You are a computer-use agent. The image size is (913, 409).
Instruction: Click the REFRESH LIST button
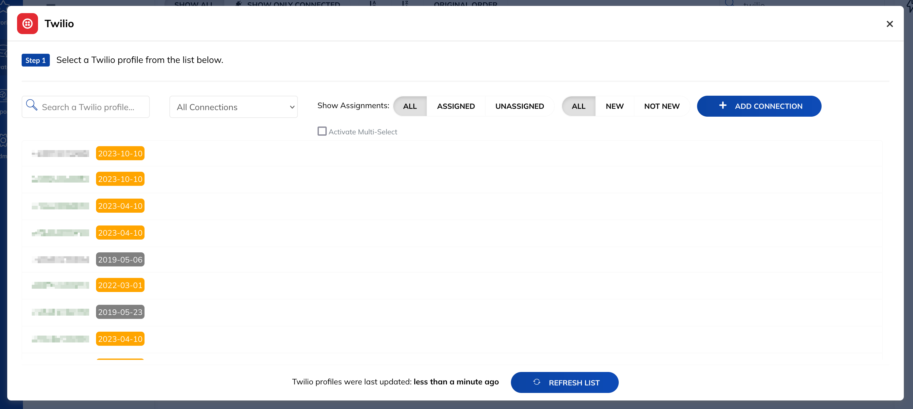click(565, 382)
